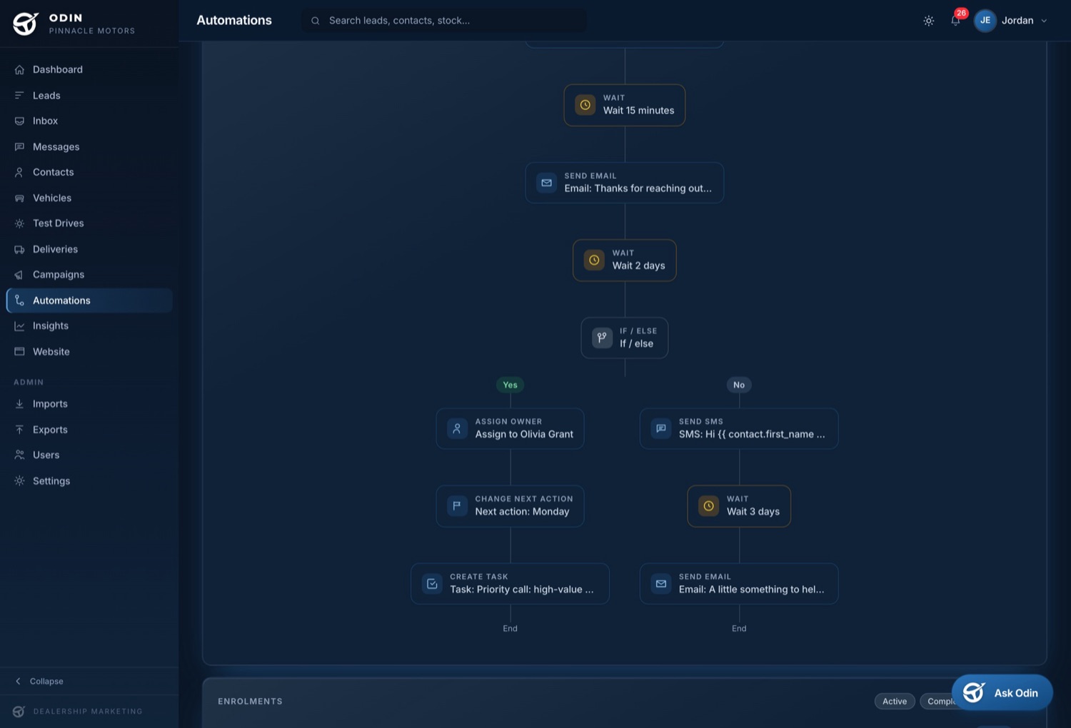Open the Ask Odin assistant

1002,692
